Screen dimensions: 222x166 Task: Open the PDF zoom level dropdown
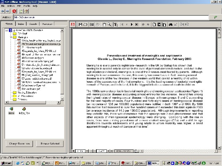[x=87, y=151]
